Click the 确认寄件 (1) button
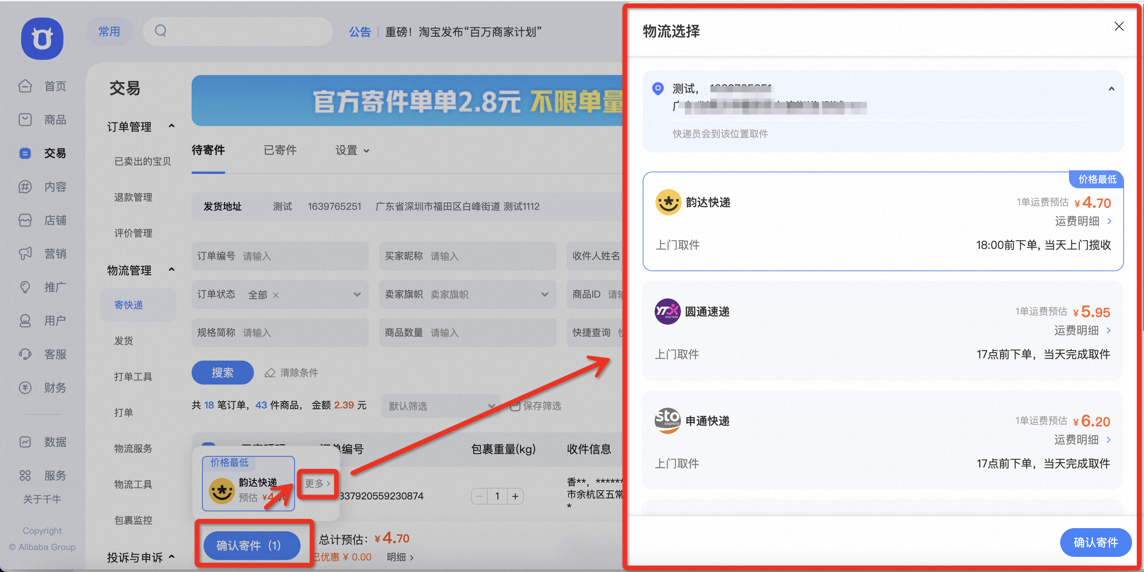Image resolution: width=1144 pixels, height=572 pixels. click(x=251, y=545)
